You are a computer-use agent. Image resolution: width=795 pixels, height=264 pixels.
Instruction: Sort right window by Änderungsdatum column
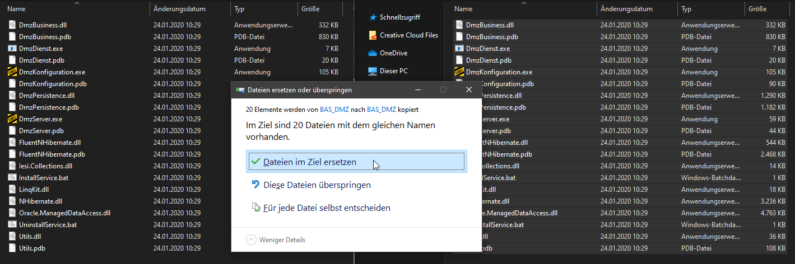(x=638, y=9)
